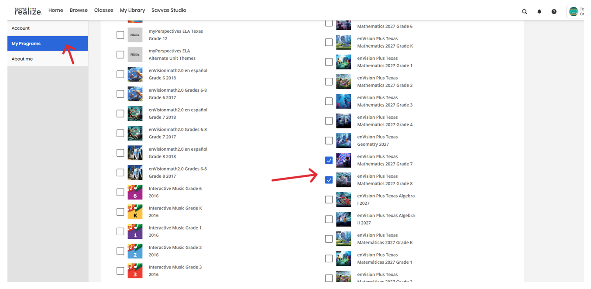Open the user profile avatar
This screenshot has height=289, width=591.
coord(574,11)
